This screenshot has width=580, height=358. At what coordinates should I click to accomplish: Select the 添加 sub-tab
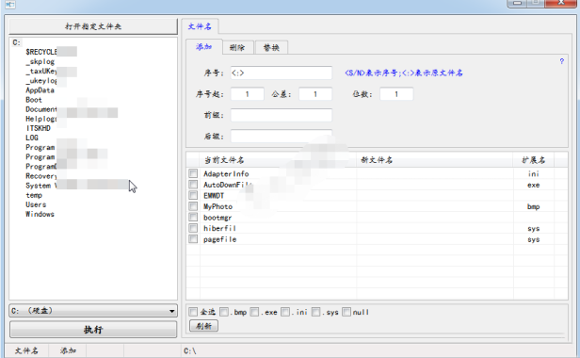[x=203, y=47]
